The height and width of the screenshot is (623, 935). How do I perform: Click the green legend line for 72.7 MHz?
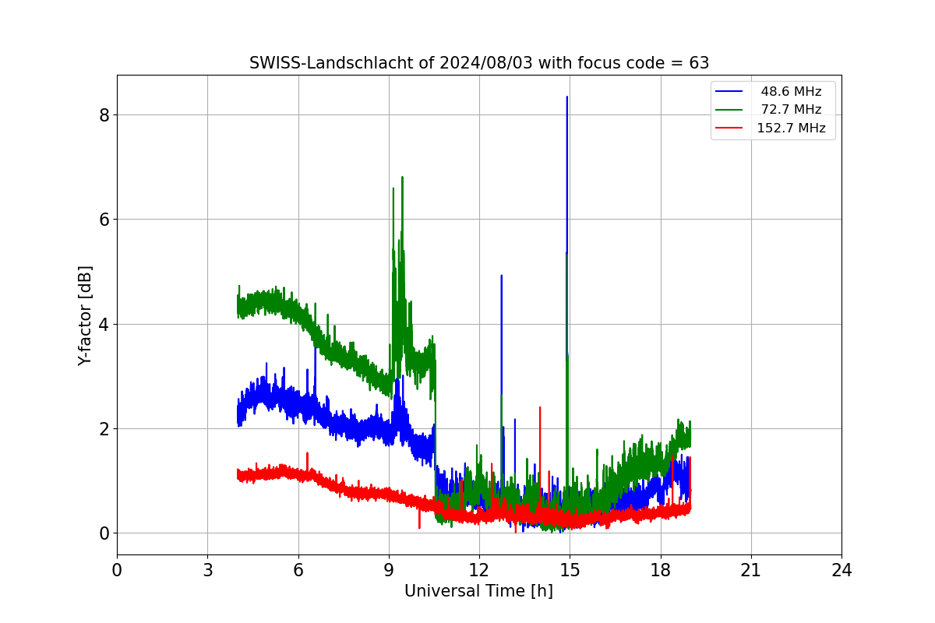coord(729,110)
